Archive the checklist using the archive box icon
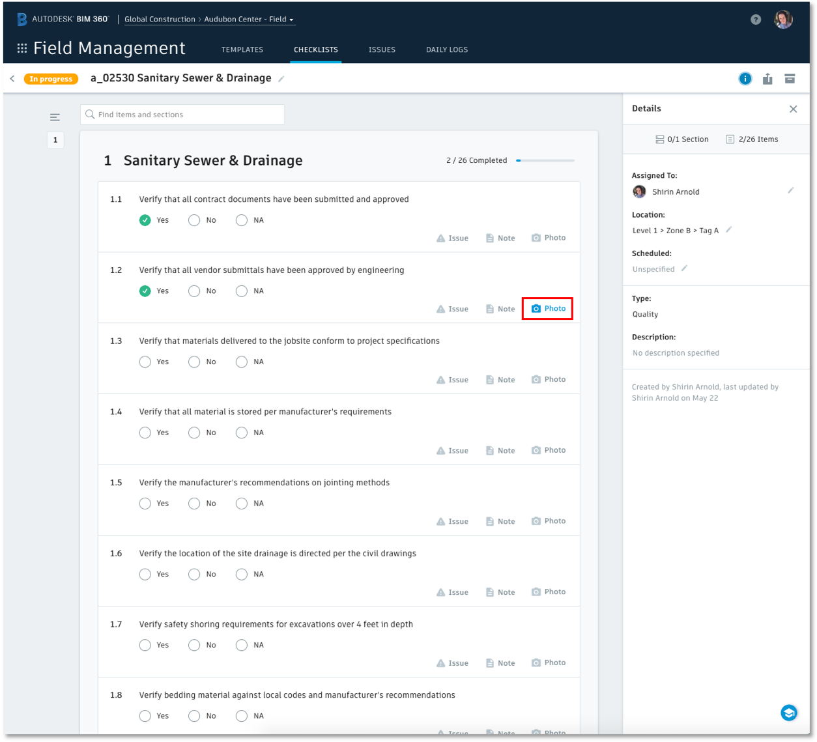Image resolution: width=817 pixels, height=742 pixels. click(790, 78)
